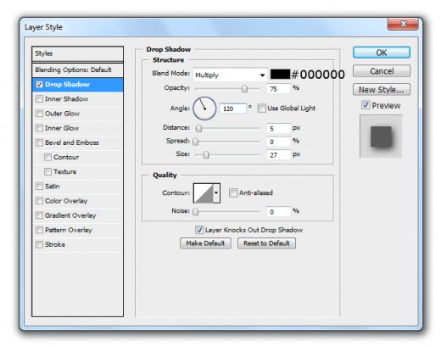This screenshot has height=346, width=441.
Task: Click Make Default button
Action: pyautogui.click(x=205, y=243)
